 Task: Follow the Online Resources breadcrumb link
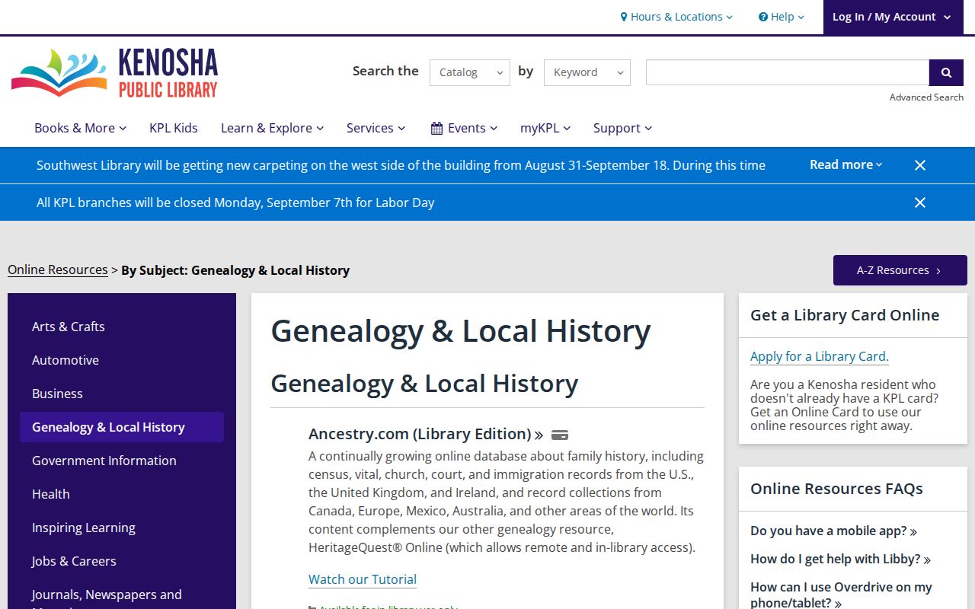point(58,270)
